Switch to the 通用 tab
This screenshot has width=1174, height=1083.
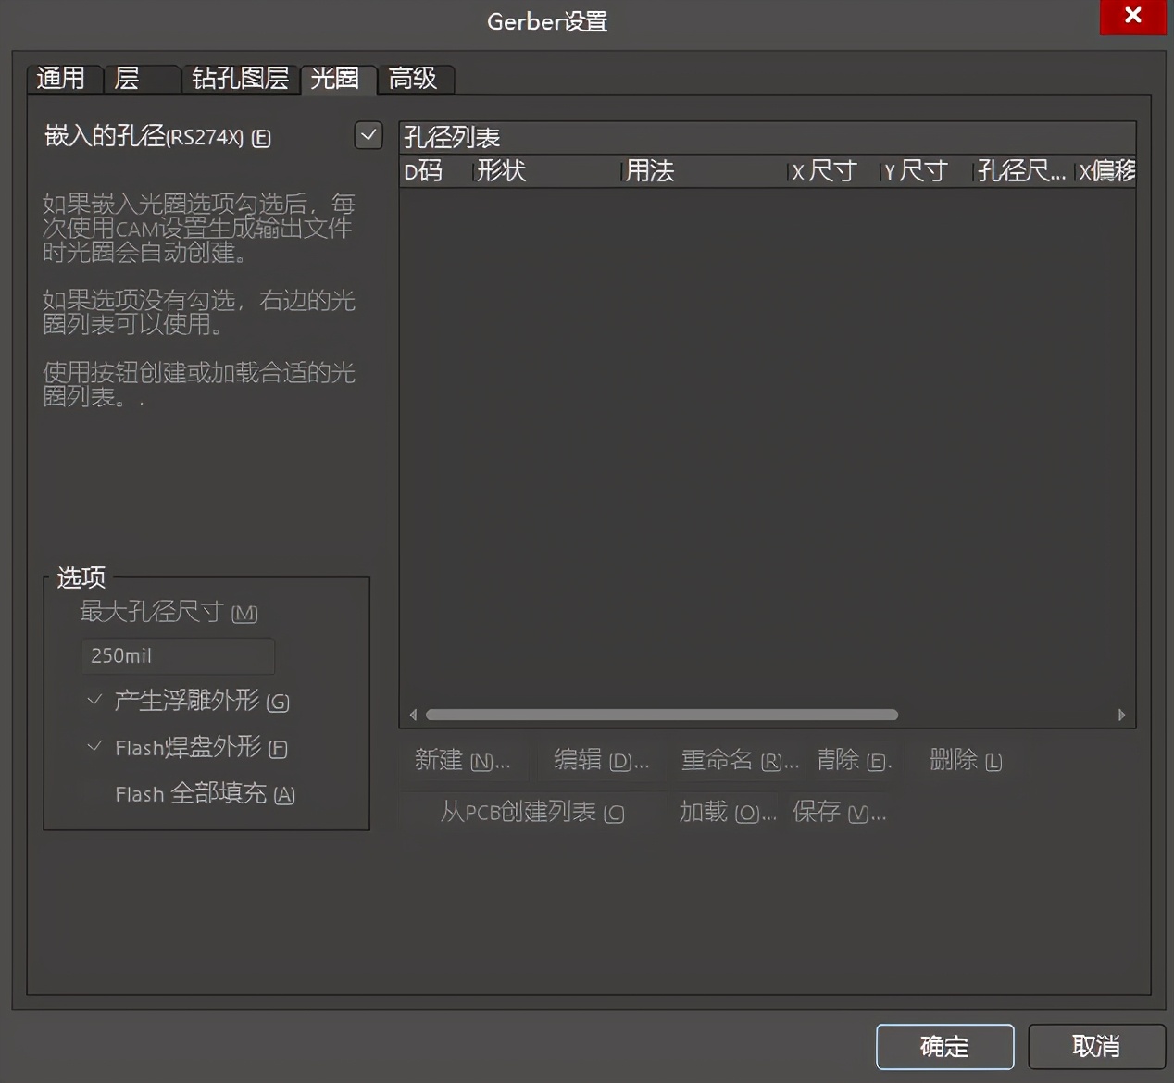[63, 79]
